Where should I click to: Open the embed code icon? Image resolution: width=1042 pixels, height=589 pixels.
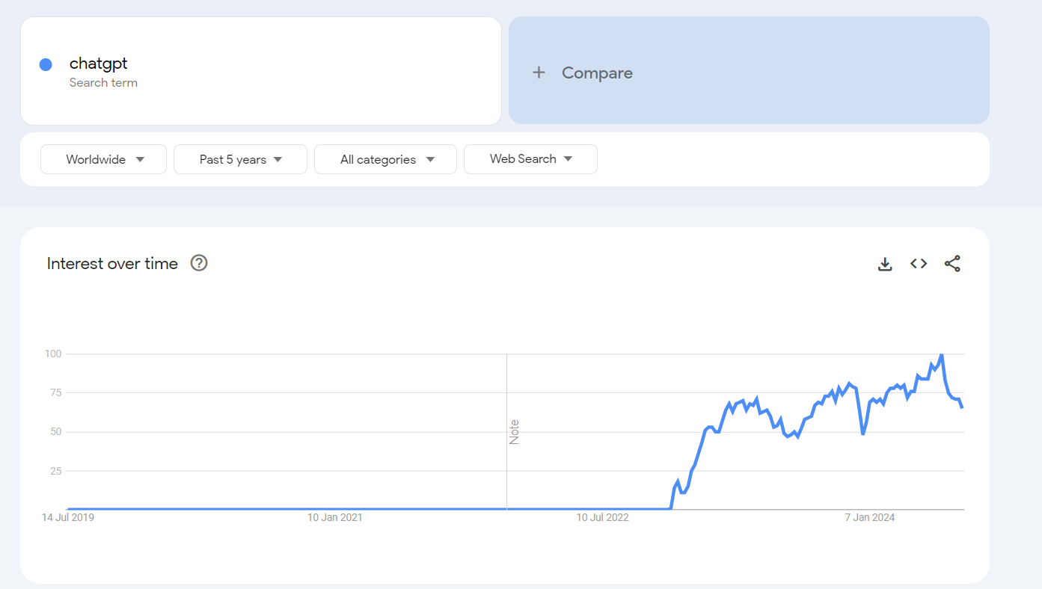[919, 263]
